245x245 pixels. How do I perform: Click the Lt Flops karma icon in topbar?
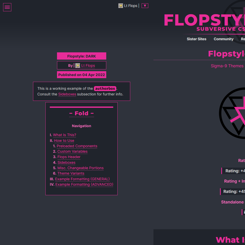point(120,5)
